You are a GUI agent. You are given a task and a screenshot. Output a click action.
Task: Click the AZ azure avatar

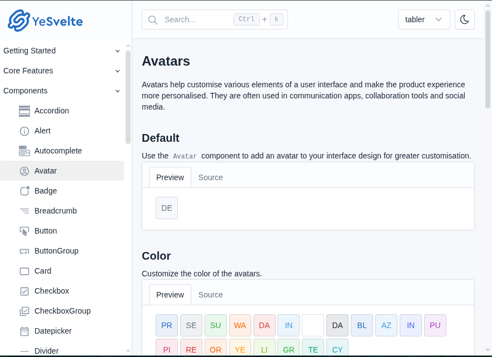386,325
